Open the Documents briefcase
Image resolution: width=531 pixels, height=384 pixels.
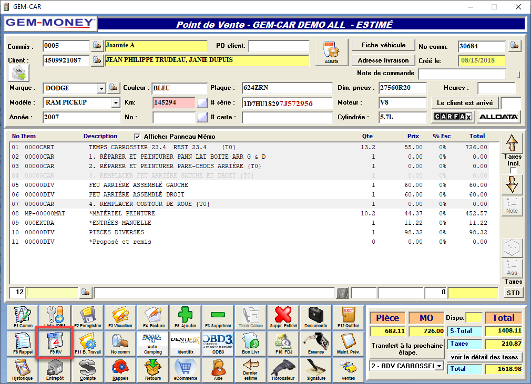pos(316,317)
